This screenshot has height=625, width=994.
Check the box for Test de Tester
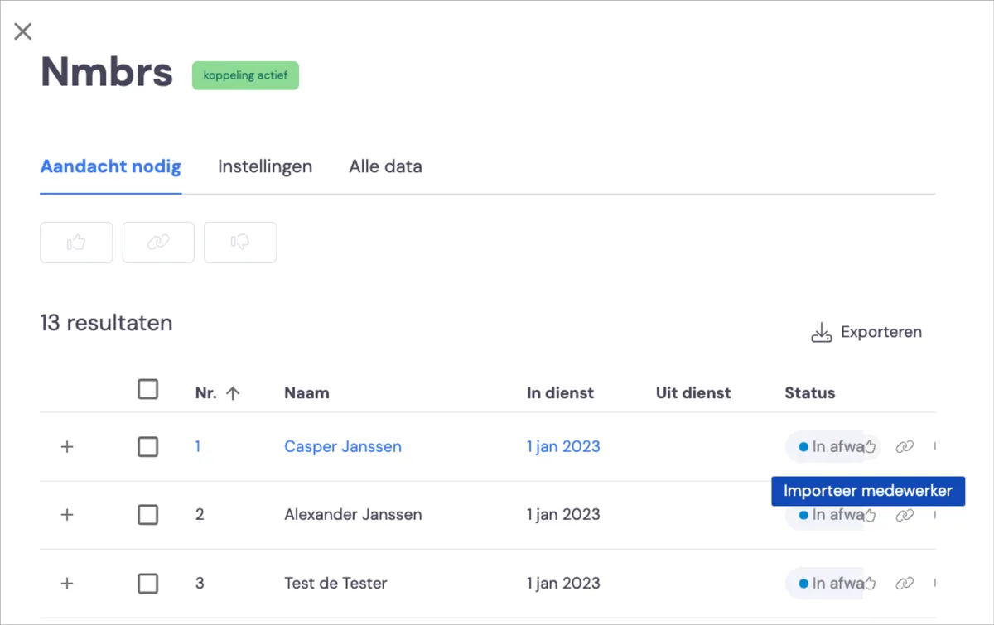click(x=148, y=584)
